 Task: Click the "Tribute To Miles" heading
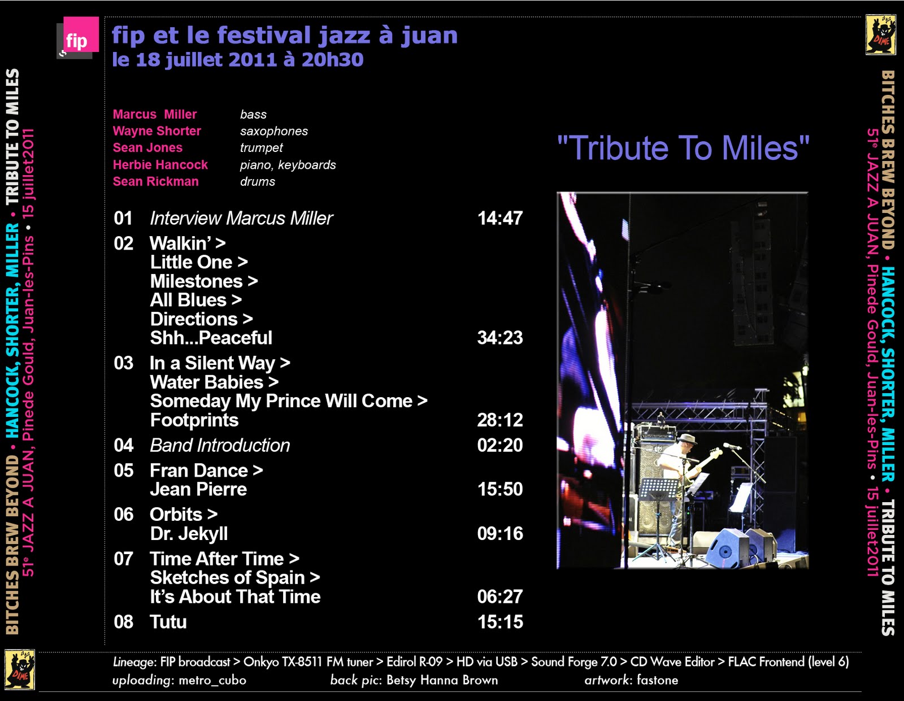pyautogui.click(x=683, y=148)
